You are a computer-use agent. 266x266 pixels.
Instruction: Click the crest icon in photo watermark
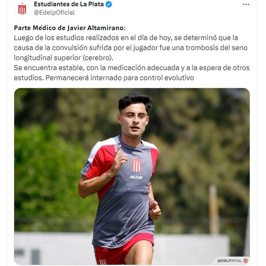(x=246, y=260)
